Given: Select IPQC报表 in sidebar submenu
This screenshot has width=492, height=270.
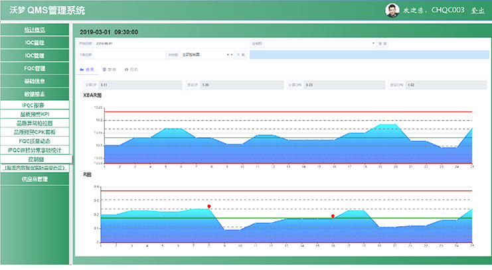Looking at the screenshot, I should pos(35,105).
